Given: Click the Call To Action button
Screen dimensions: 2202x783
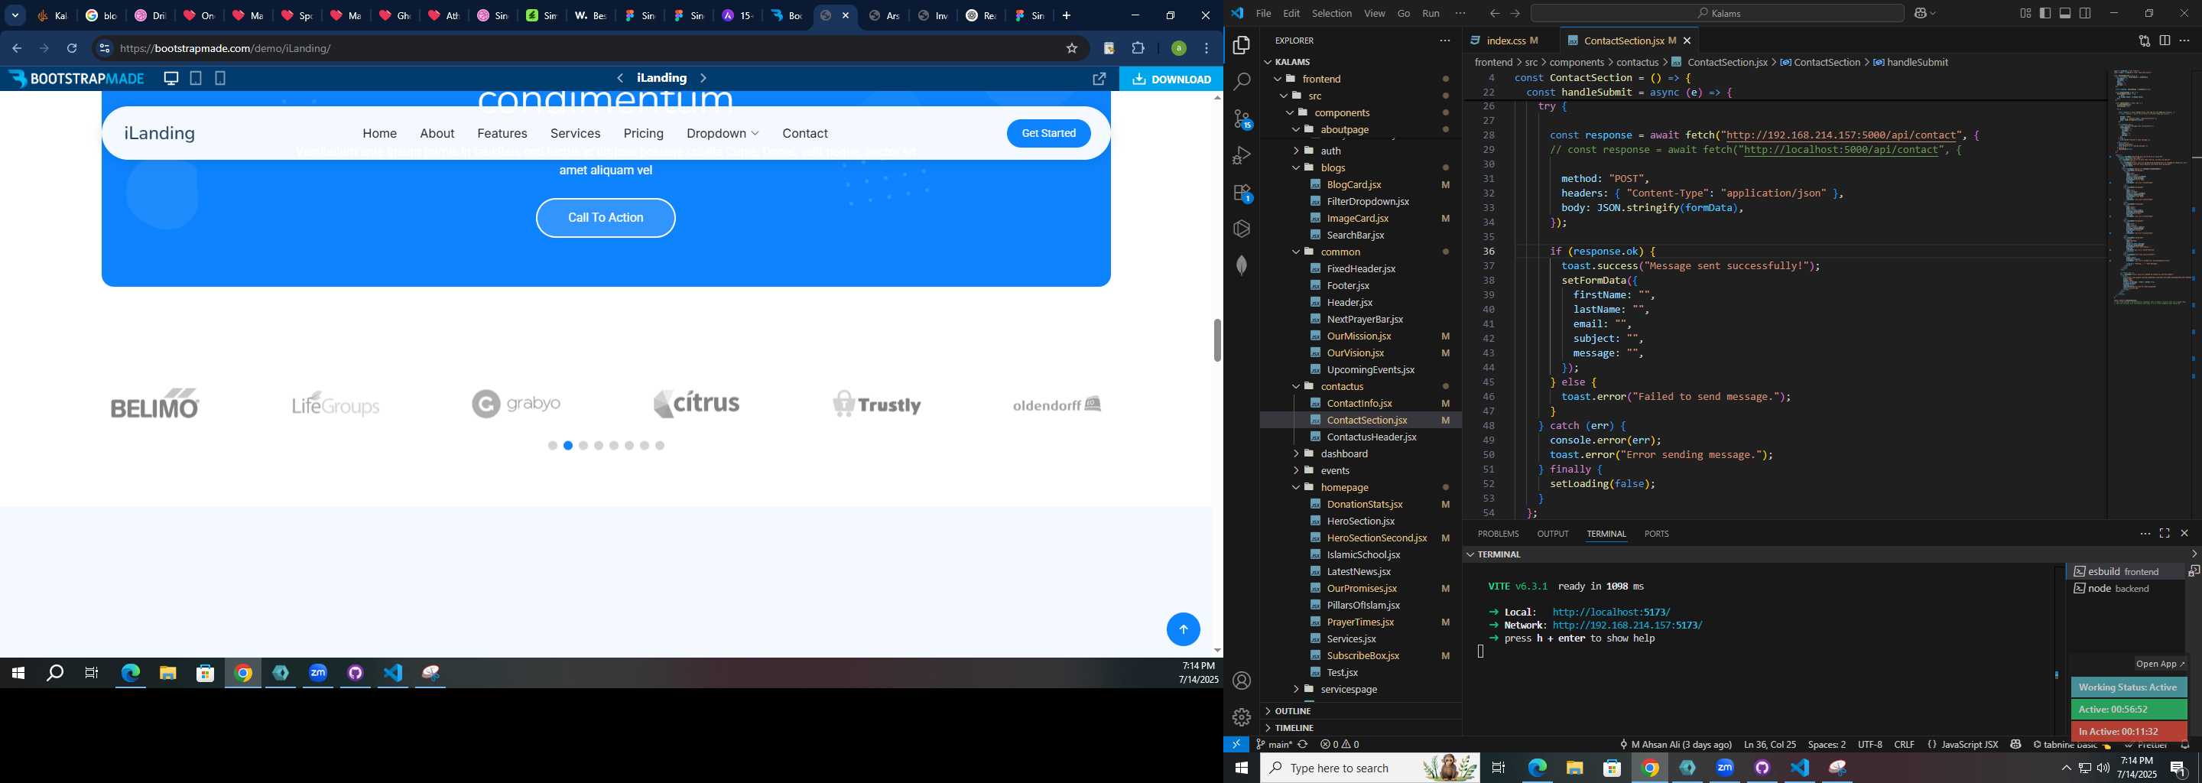Looking at the screenshot, I should tap(606, 218).
